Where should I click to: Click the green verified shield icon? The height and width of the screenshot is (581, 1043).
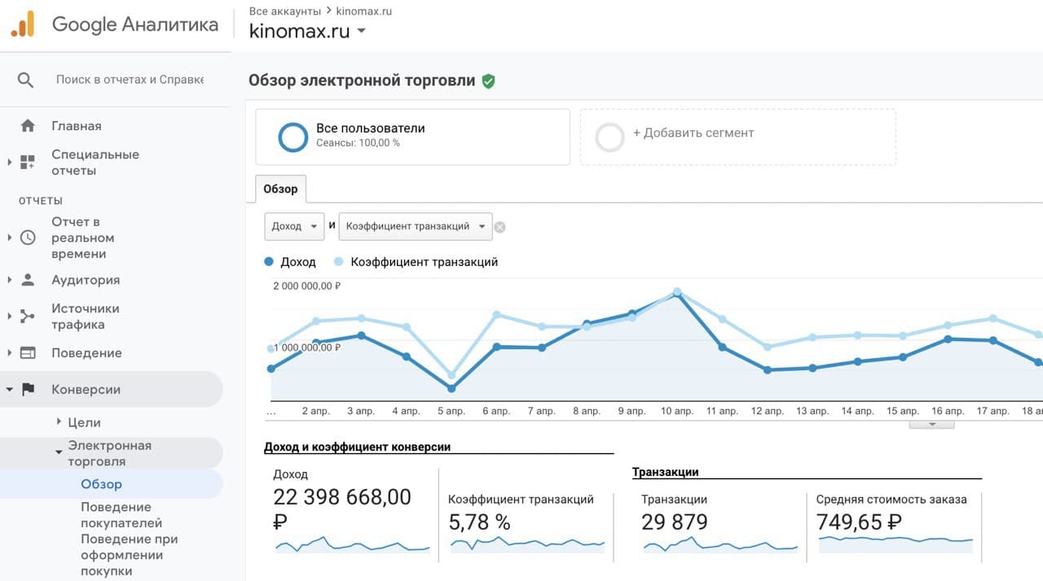click(488, 81)
